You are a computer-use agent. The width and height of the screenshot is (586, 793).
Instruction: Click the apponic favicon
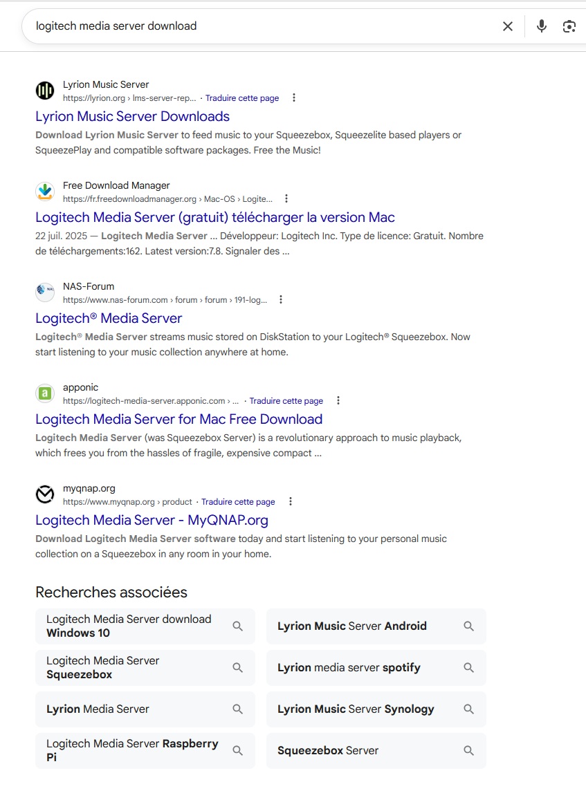click(x=45, y=393)
